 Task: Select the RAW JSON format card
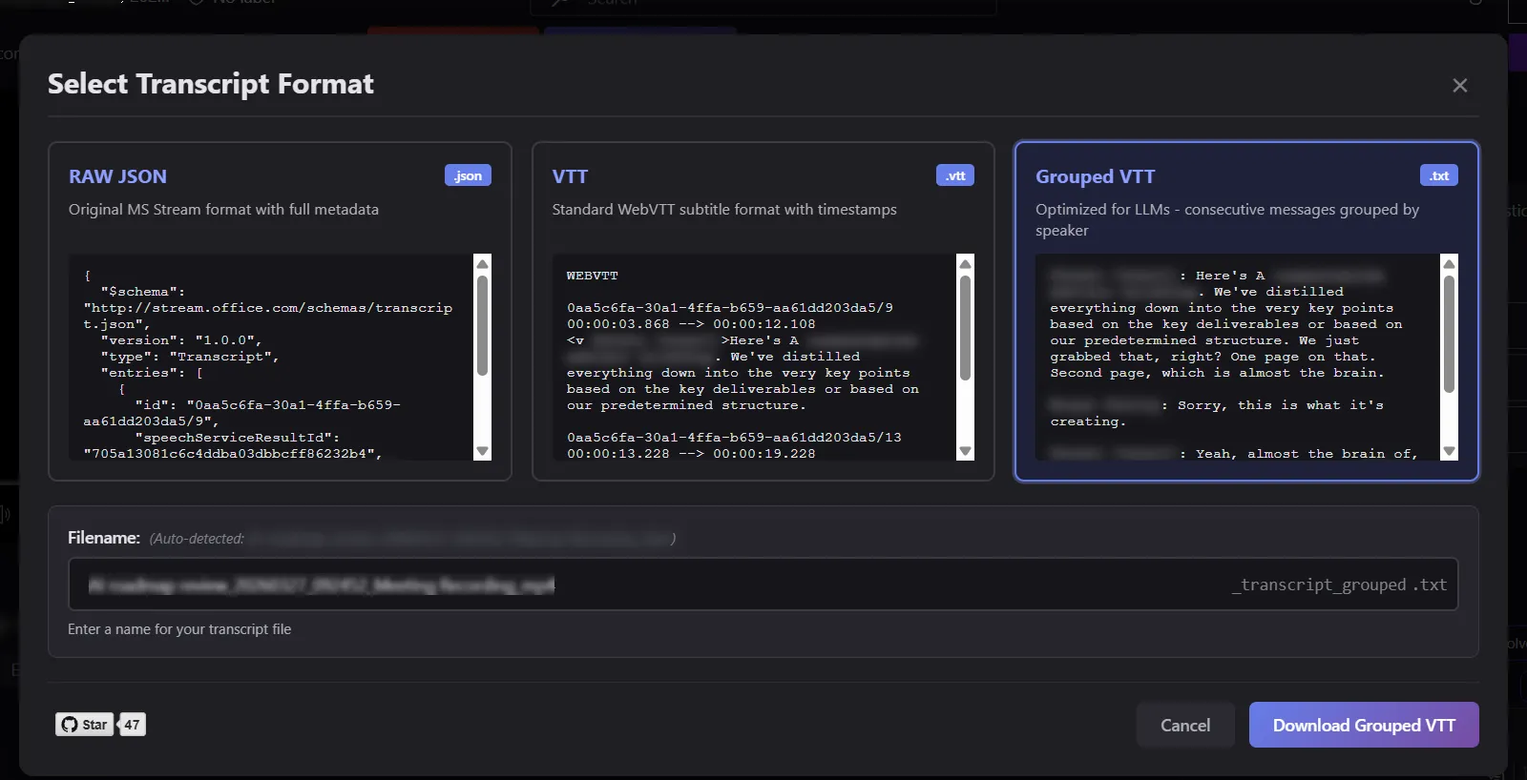pyautogui.click(x=280, y=311)
